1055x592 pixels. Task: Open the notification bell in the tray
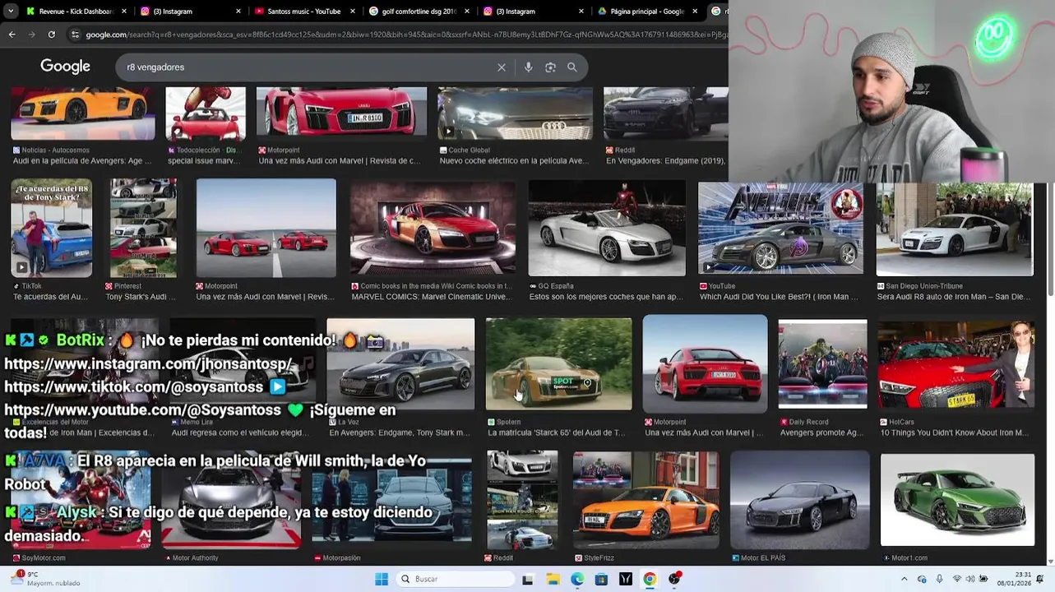[1042, 579]
